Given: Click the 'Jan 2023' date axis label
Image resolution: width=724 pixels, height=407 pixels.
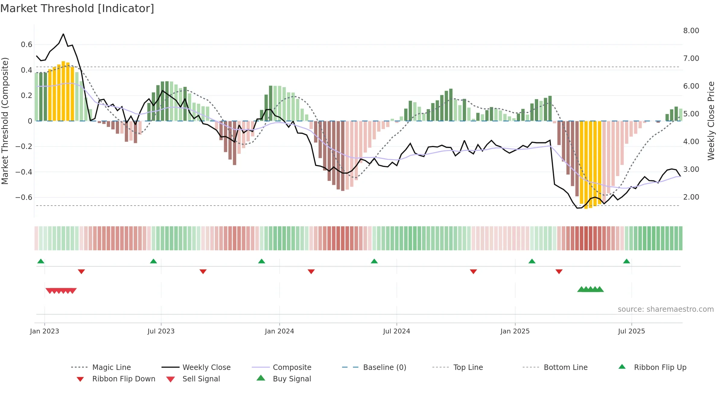Looking at the screenshot, I should [45, 331].
